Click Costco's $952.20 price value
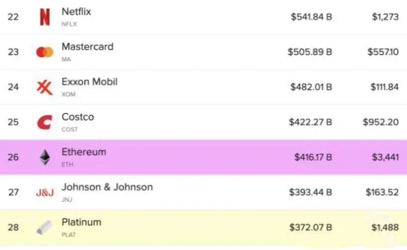This screenshot has width=407, height=250. pos(381,122)
